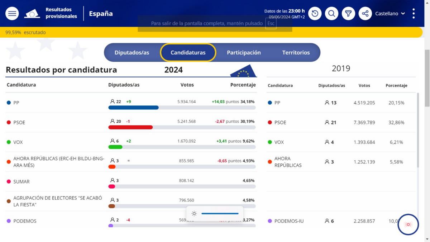Click the 2019 results panel scrollbar
The image size is (430, 242).
(417, 130)
